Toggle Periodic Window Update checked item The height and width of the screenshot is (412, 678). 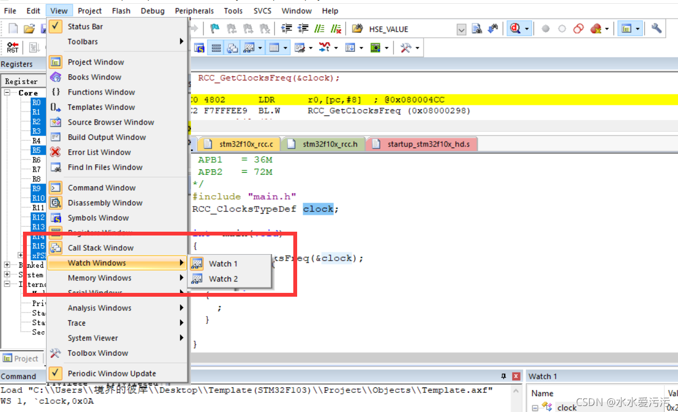[55, 373]
